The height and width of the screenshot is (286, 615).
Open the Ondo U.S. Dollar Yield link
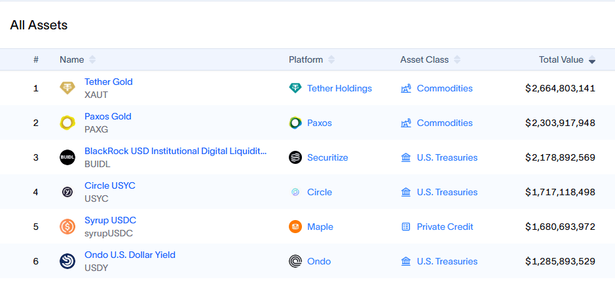[130, 255]
